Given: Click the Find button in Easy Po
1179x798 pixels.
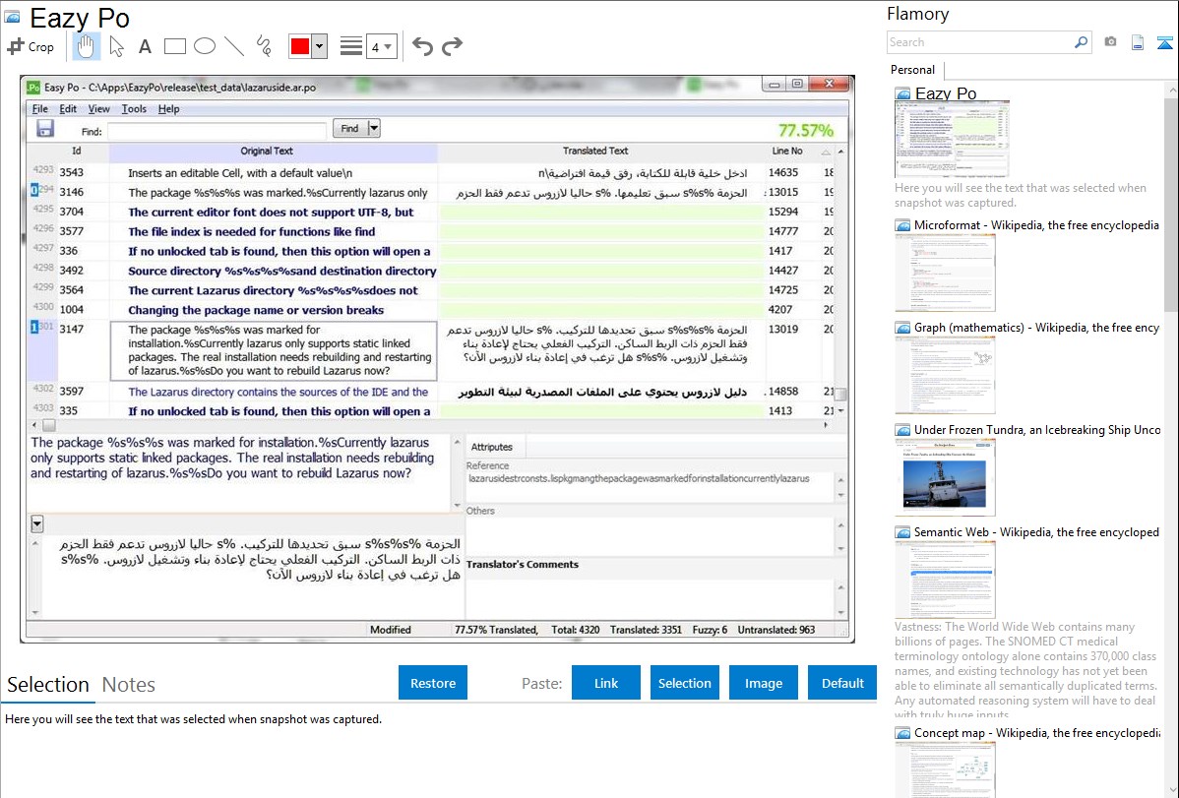Looking at the screenshot, I should click(349, 129).
